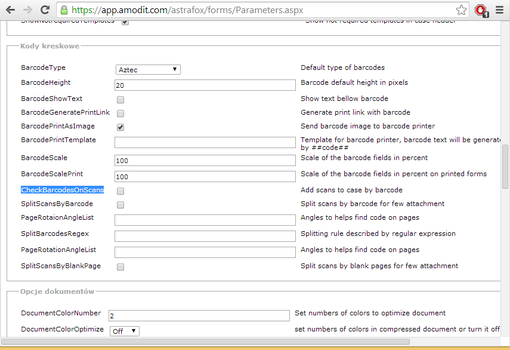The image size is (510, 350).
Task: Open the BarcodeType Aztec dropdown
Action: click(x=148, y=69)
